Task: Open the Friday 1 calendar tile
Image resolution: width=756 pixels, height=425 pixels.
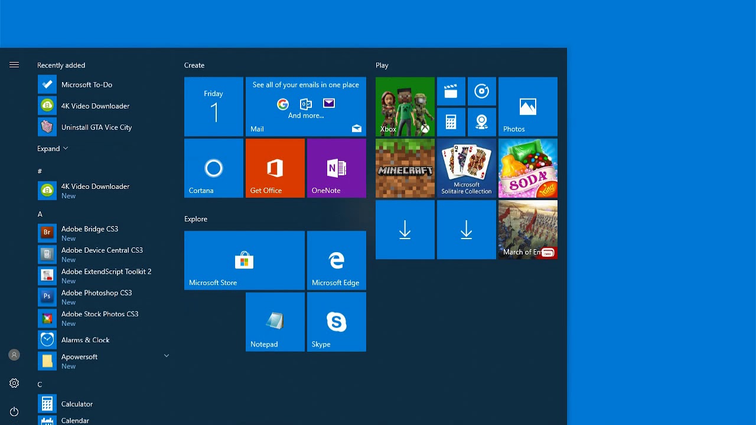Action: (214, 107)
